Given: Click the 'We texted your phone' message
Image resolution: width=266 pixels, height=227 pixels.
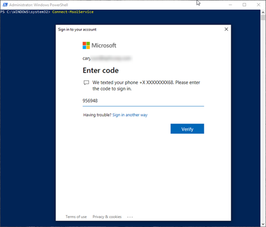Looking at the screenshot, I should pyautogui.click(x=146, y=86).
